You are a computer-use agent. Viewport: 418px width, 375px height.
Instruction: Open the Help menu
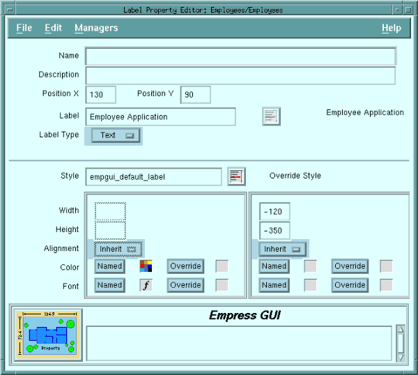coord(391,28)
